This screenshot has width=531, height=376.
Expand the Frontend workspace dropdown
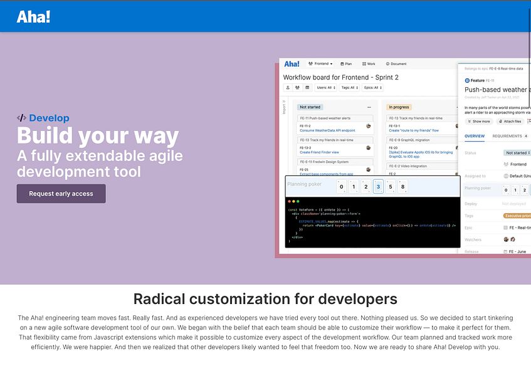click(x=320, y=64)
